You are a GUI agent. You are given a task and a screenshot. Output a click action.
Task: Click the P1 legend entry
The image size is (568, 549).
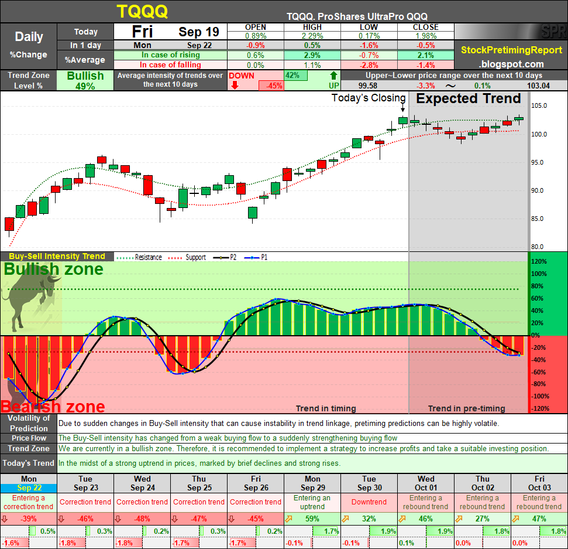click(x=256, y=257)
